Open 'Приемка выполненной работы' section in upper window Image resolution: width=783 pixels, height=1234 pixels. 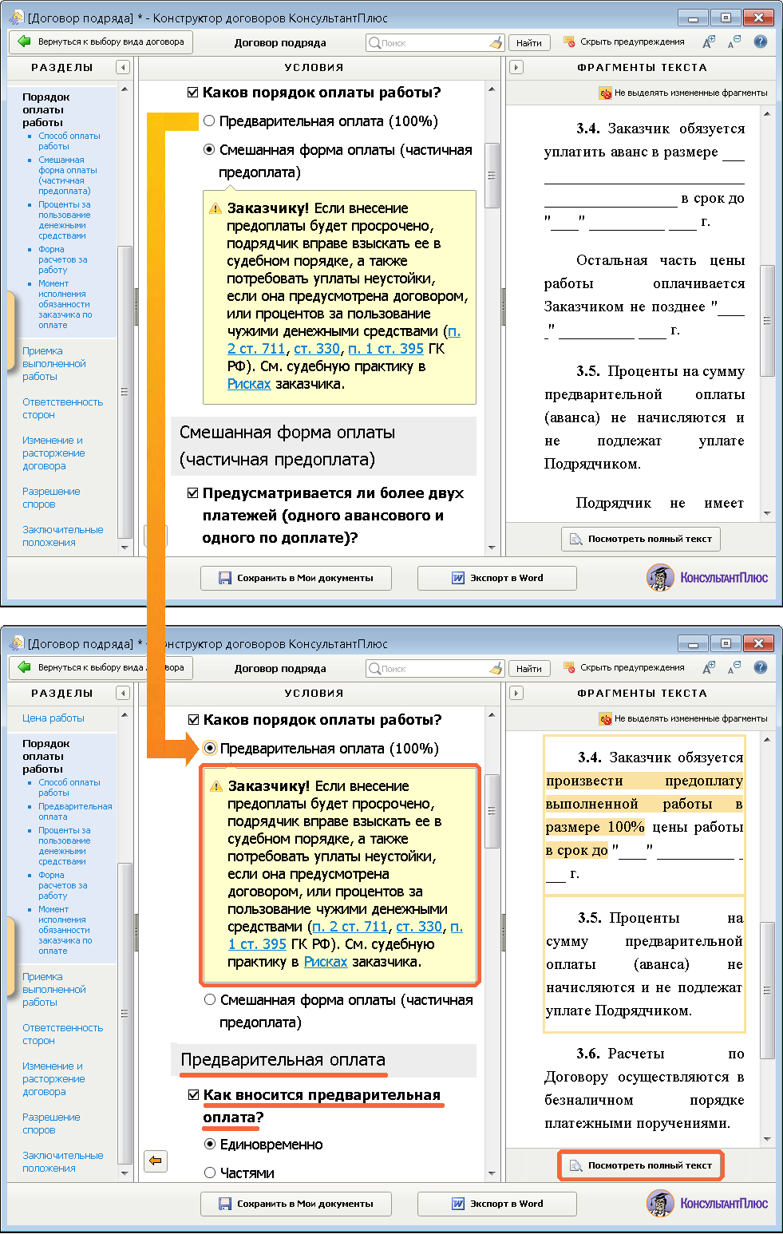54,364
